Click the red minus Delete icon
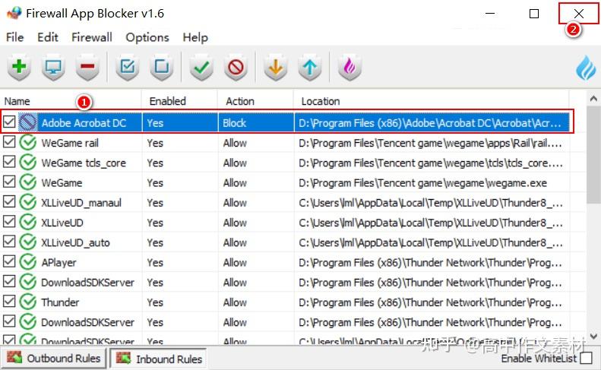This screenshot has width=601, height=370. click(x=87, y=67)
